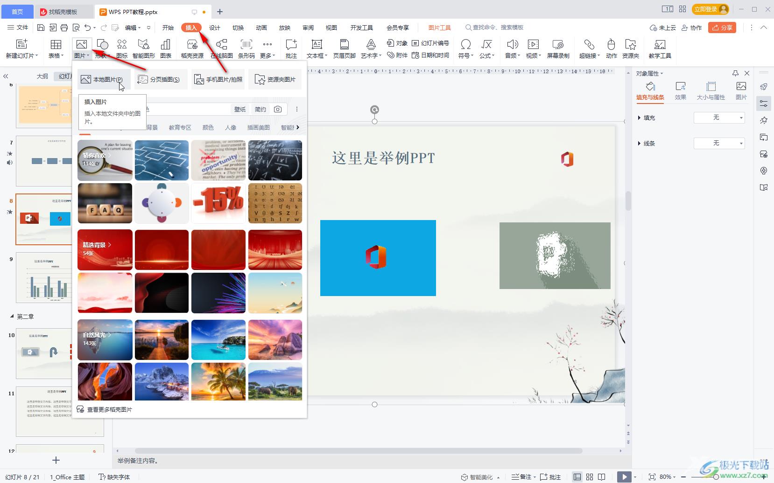Click the zoom out minus button
Viewport: 774px width, 483px height.
pos(683,477)
